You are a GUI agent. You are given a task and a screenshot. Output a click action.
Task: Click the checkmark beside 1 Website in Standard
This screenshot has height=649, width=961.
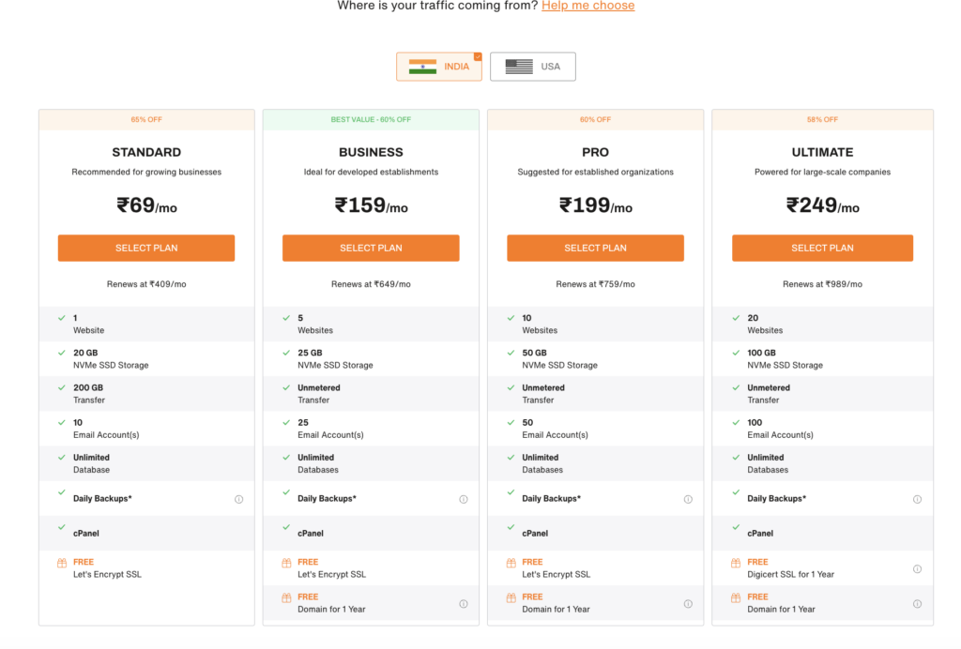(x=62, y=318)
